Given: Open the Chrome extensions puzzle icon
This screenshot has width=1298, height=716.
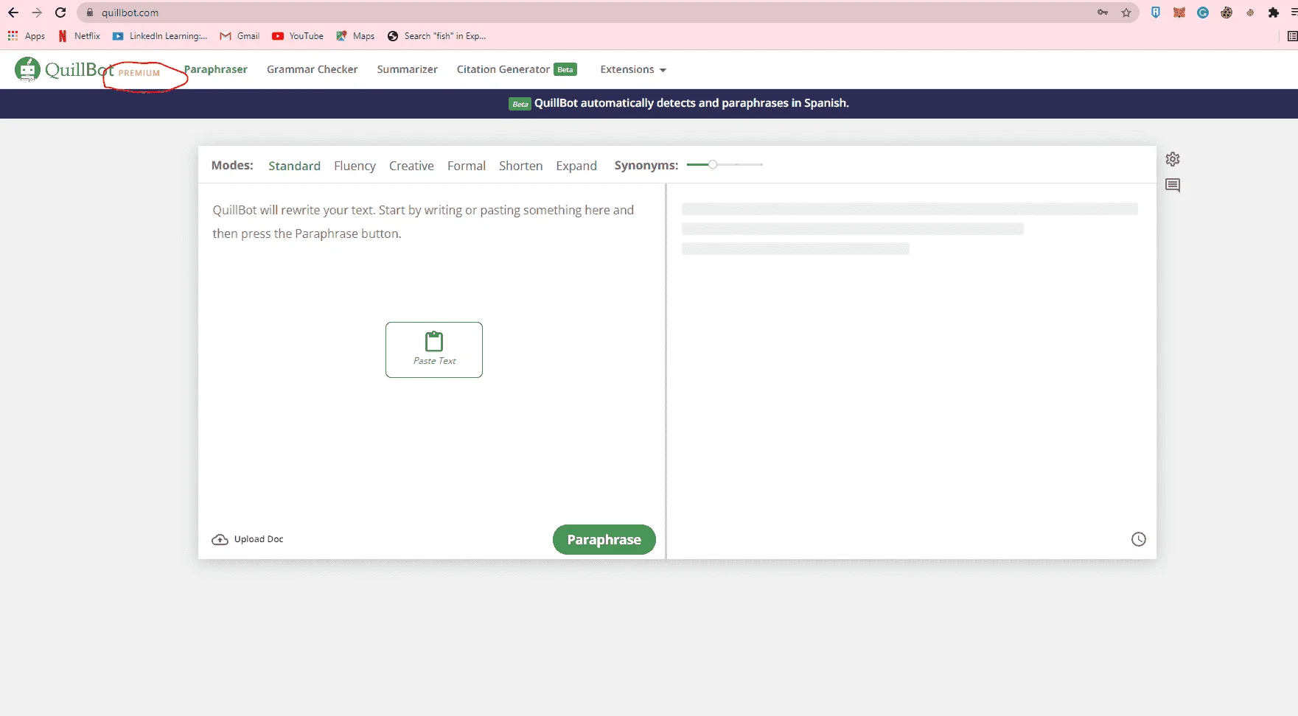Looking at the screenshot, I should 1274,13.
